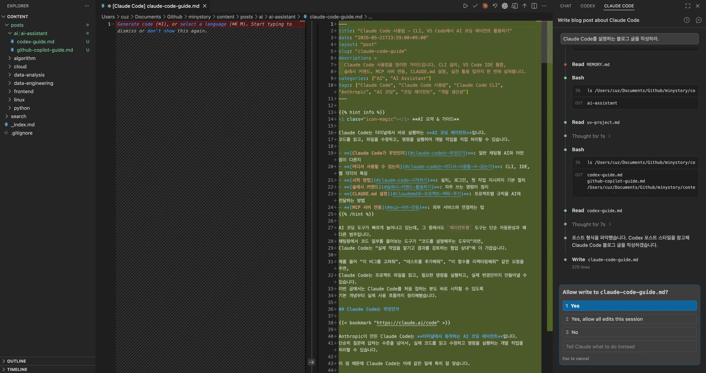
Task: Expand the frontend folder
Action: 10,92
